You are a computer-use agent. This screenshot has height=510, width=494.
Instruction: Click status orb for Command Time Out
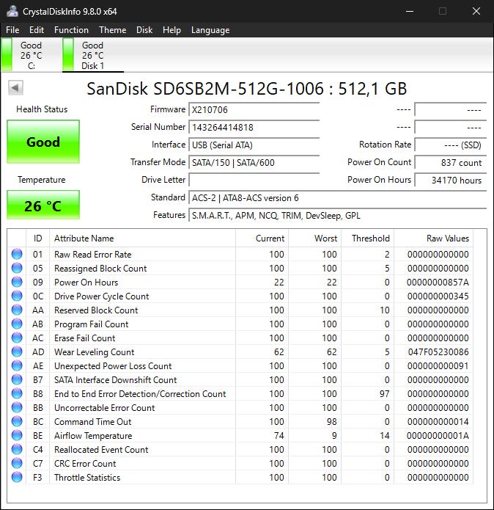pyautogui.click(x=17, y=421)
